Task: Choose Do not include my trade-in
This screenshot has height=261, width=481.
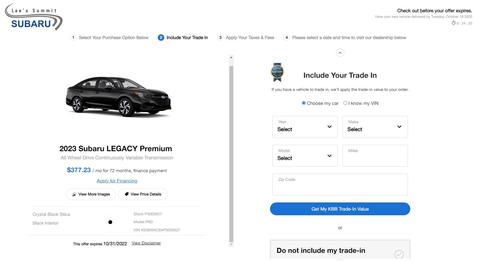Action: [x=340, y=250]
